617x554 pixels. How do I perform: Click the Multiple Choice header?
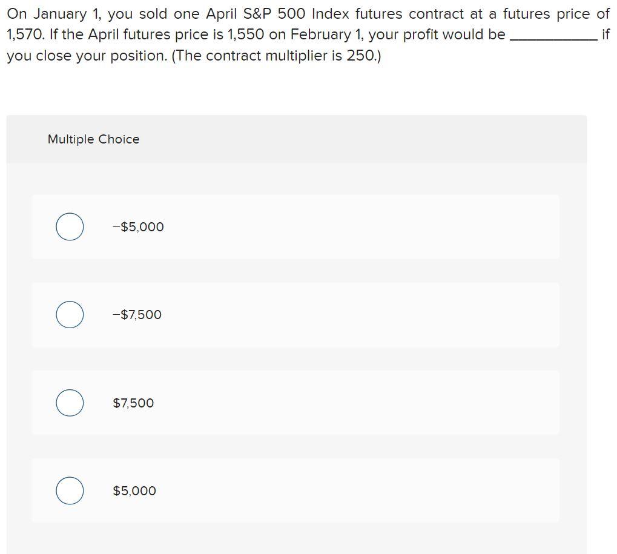pyautogui.click(x=93, y=139)
